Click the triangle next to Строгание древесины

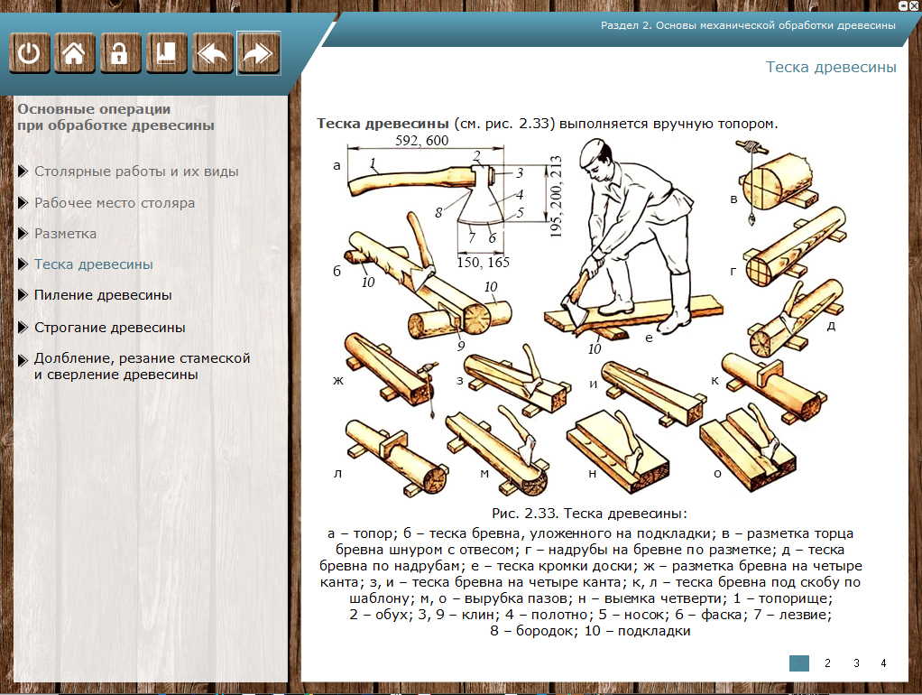(23, 328)
